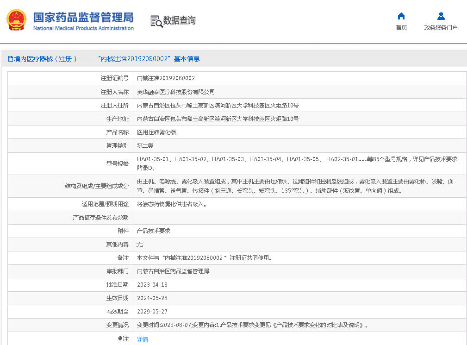467x345 pixels.
Task: Click the 国家药品监督管理局 title text
Action: pos(83,17)
